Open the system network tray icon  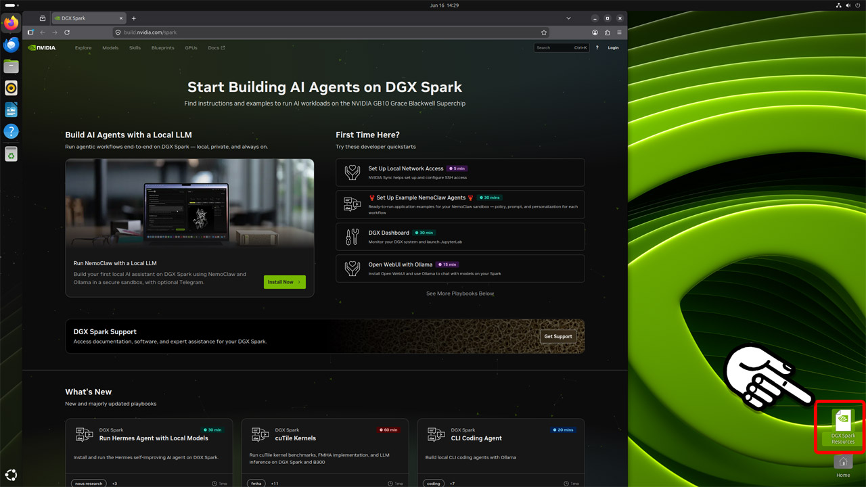tap(839, 5)
